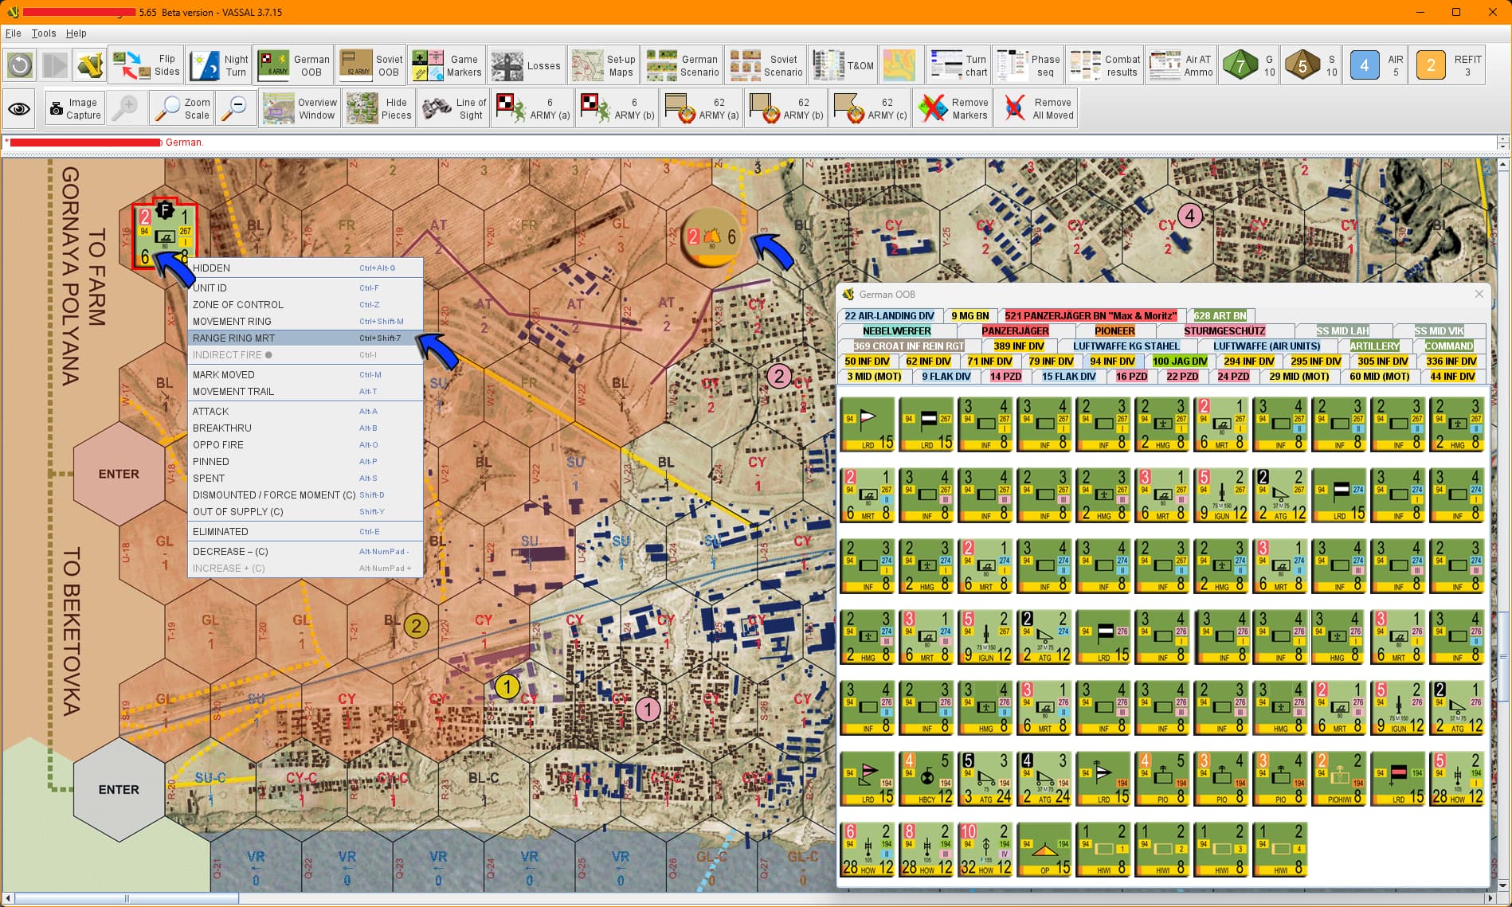The height and width of the screenshot is (907, 1512).
Task: Open the Losses window
Action: pyautogui.click(x=527, y=65)
